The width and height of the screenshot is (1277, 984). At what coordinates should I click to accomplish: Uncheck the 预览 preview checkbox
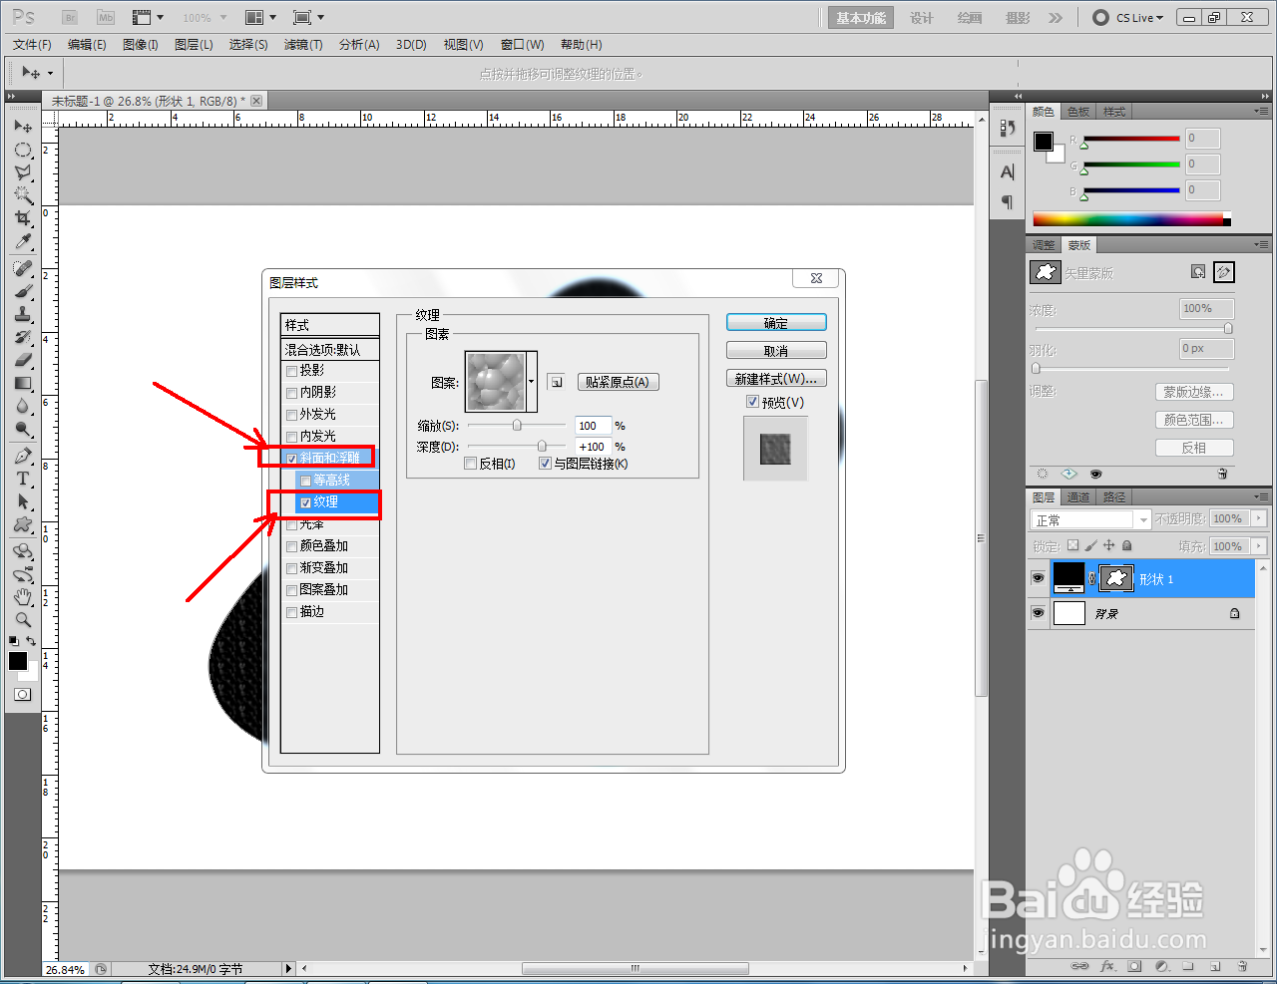pyautogui.click(x=753, y=402)
